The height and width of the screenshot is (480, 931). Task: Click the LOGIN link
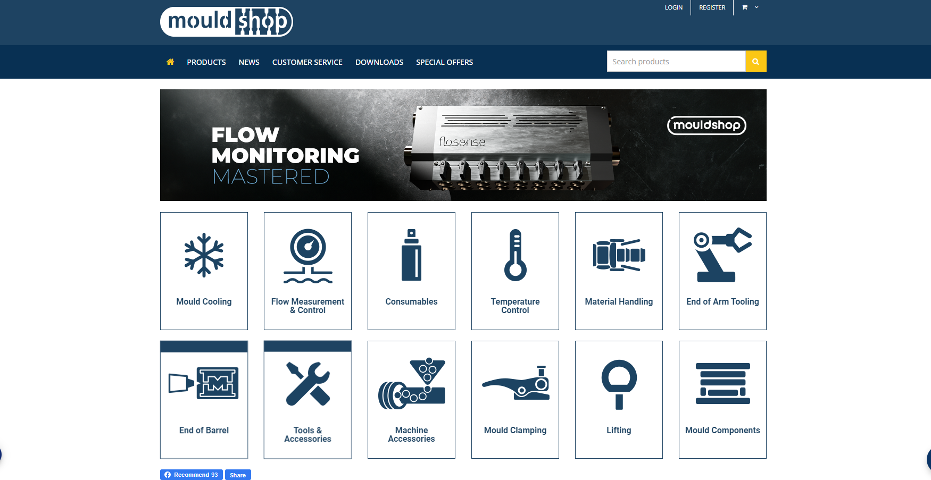pyautogui.click(x=674, y=7)
